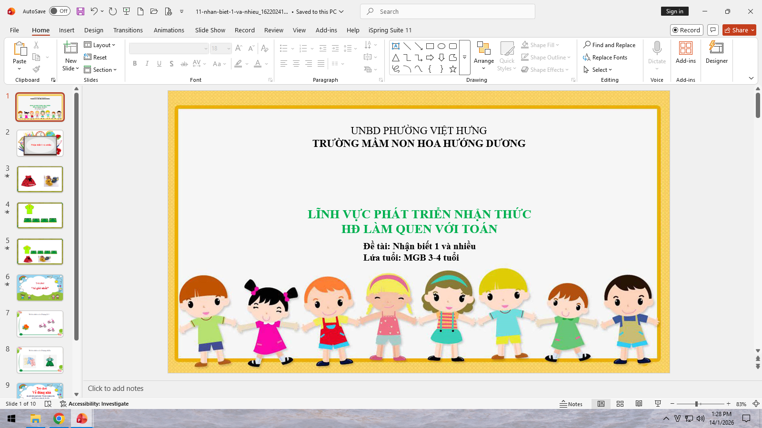762x428 pixels.
Task: Select slide 6 thumbnail
Action: pos(40,288)
